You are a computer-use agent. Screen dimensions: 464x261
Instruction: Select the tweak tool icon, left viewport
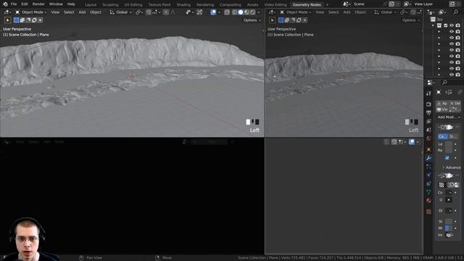8,20
